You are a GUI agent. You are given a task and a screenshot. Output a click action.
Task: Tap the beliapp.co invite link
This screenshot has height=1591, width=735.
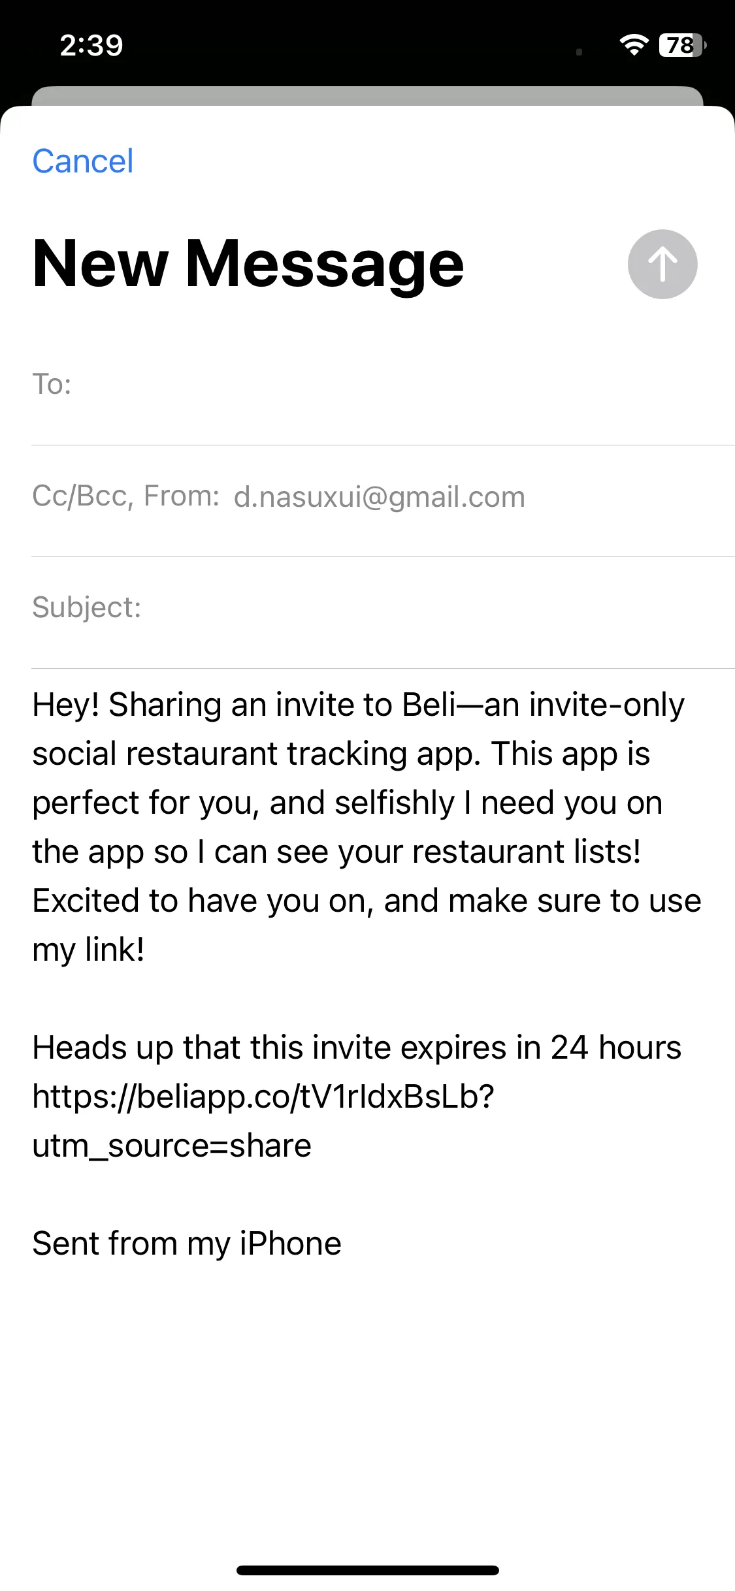(x=263, y=1097)
